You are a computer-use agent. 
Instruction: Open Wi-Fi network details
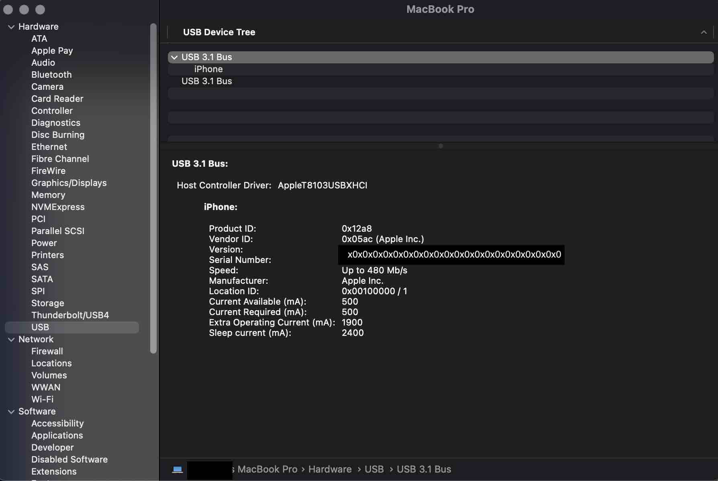pos(42,399)
